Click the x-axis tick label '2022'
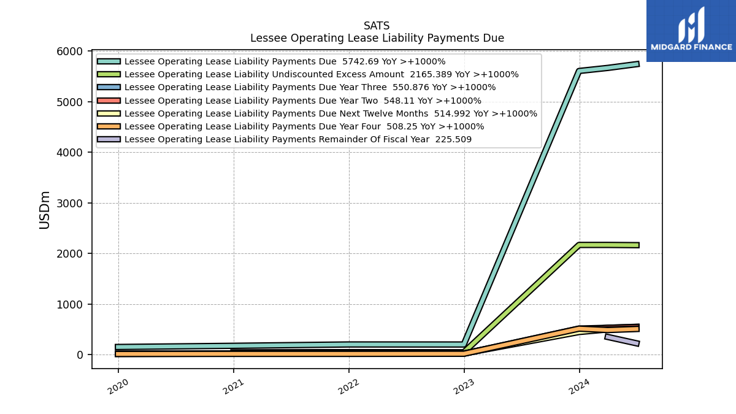The image size is (736, 414). [348, 386]
